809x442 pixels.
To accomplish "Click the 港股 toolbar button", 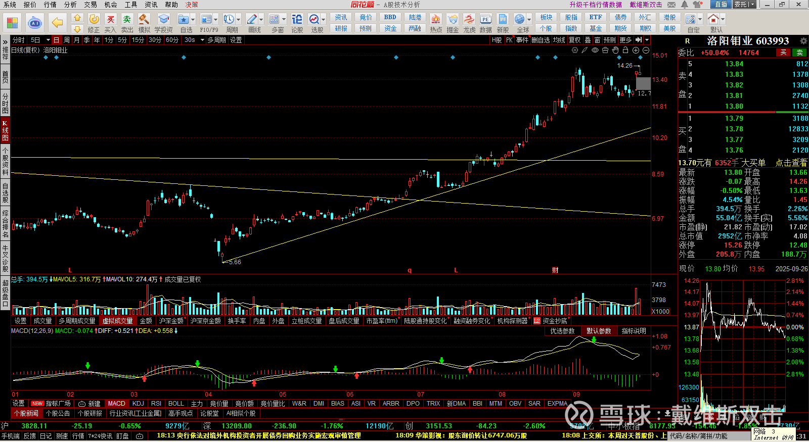I will pyautogui.click(x=669, y=17).
